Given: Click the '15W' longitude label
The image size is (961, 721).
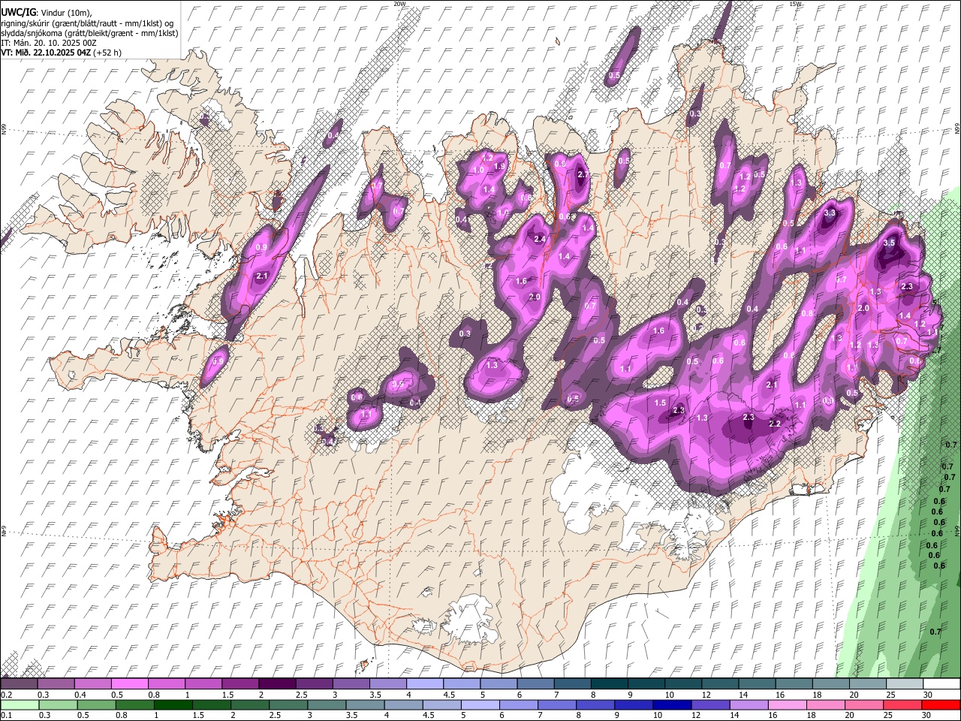Looking at the screenshot, I should [x=796, y=4].
